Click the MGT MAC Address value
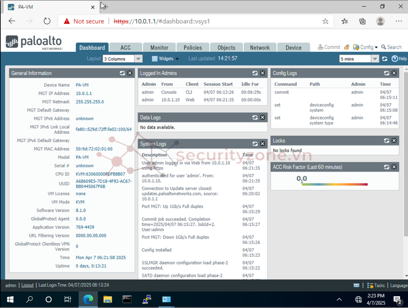Image resolution: width=408 pixels, height=308 pixels. (x=94, y=149)
